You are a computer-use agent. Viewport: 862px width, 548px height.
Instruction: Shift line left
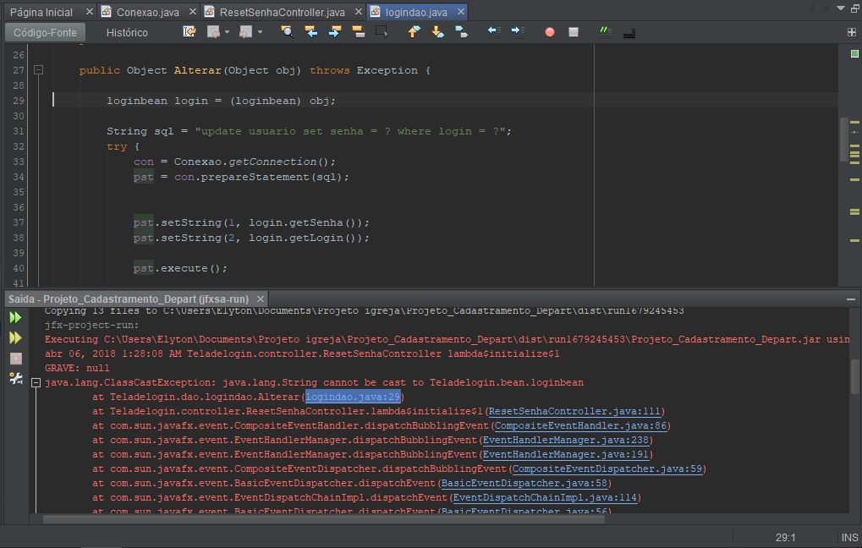pyautogui.click(x=494, y=32)
